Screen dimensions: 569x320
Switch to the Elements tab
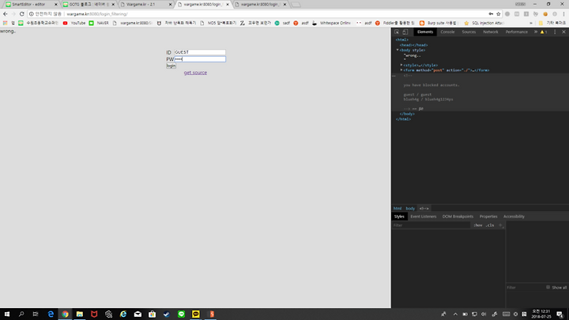[425, 32]
